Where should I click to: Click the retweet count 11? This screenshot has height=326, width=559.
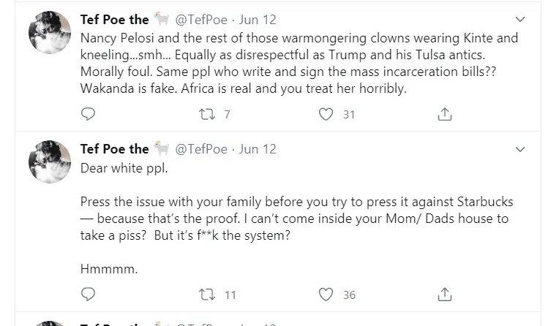click(230, 295)
